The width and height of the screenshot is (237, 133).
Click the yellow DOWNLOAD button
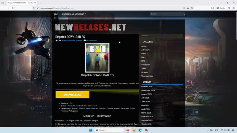[72, 95]
